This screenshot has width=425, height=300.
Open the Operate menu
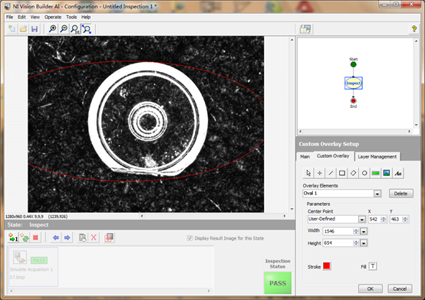click(x=53, y=17)
